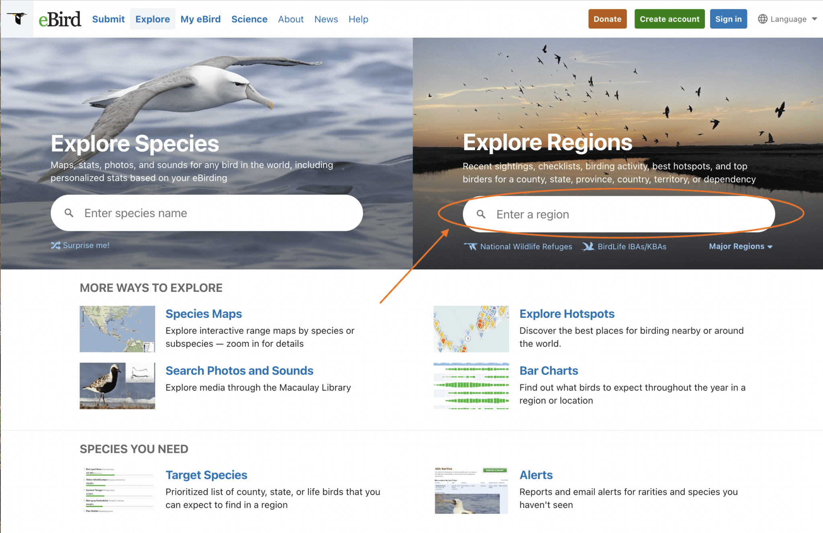Click the eBird bird logo icon
823x533 pixels.
tap(17, 18)
